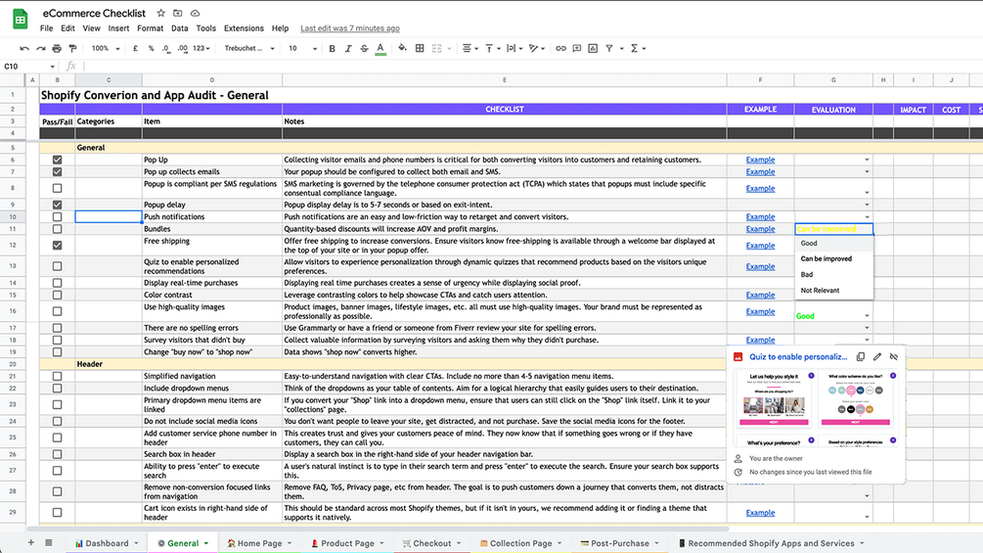
Task: Uncheck the Free shipping checkbox
Action: point(57,245)
